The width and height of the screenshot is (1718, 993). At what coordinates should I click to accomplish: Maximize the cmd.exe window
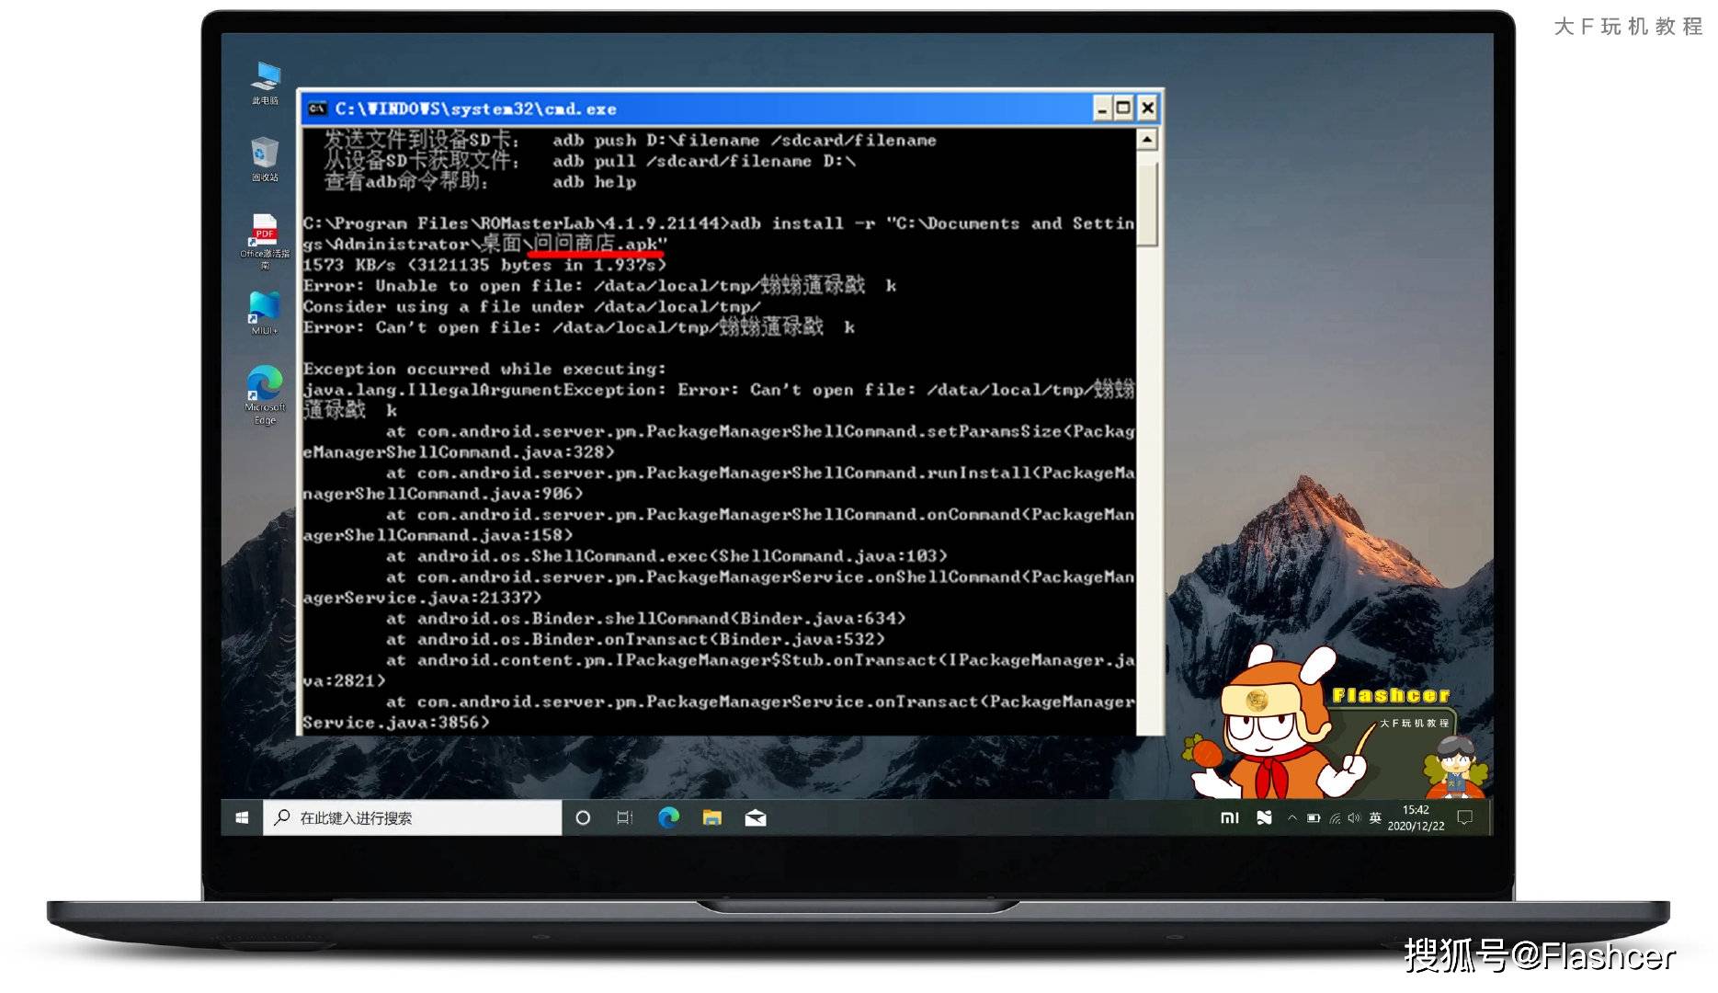point(1123,108)
